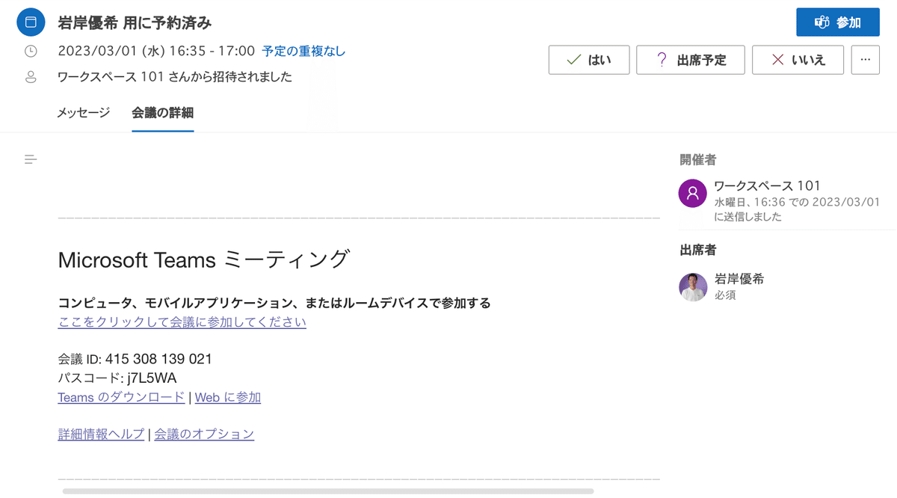This screenshot has width=897, height=498.
Task: Click the calendar icon beside the meeting title
Action: 31,22
